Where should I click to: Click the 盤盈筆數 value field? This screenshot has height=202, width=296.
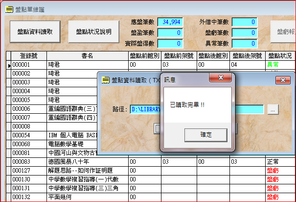coord(170,33)
